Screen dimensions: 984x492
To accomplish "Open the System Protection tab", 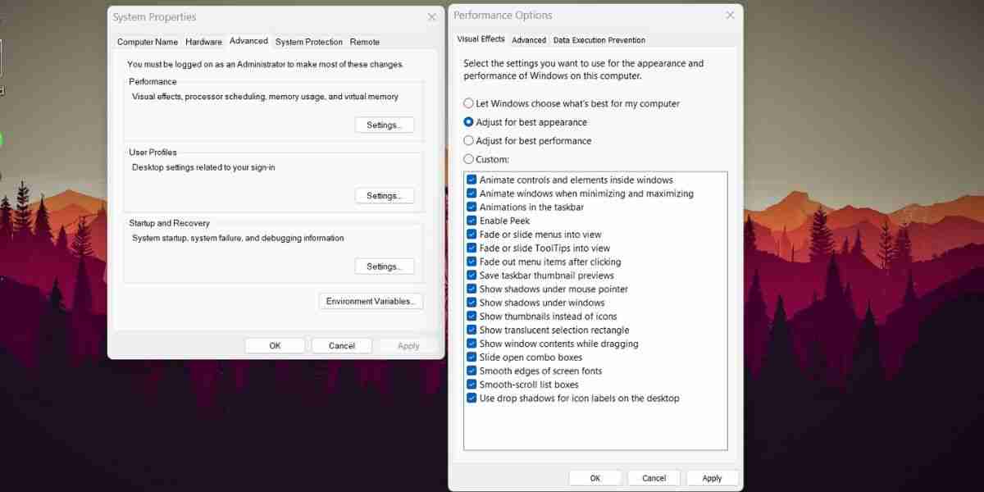I will (x=309, y=42).
